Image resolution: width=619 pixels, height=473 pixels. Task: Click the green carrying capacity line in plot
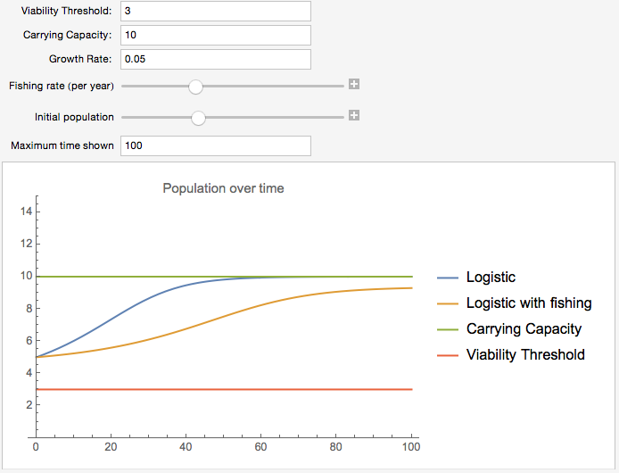pyautogui.click(x=224, y=277)
